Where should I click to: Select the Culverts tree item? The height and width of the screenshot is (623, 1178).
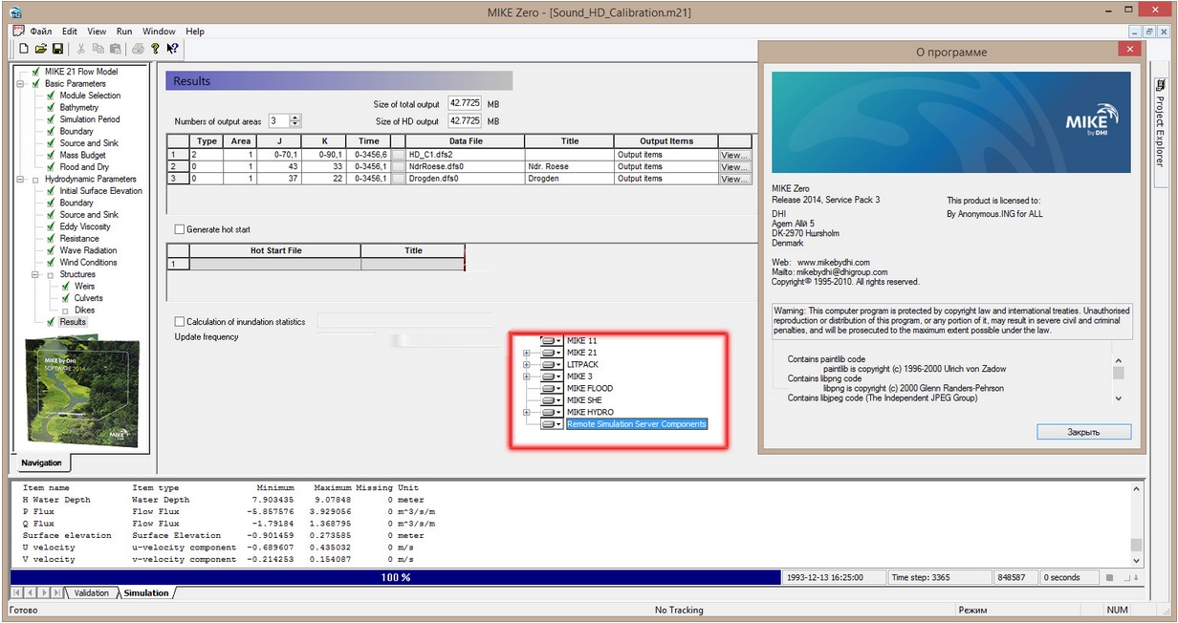pyautogui.click(x=88, y=298)
